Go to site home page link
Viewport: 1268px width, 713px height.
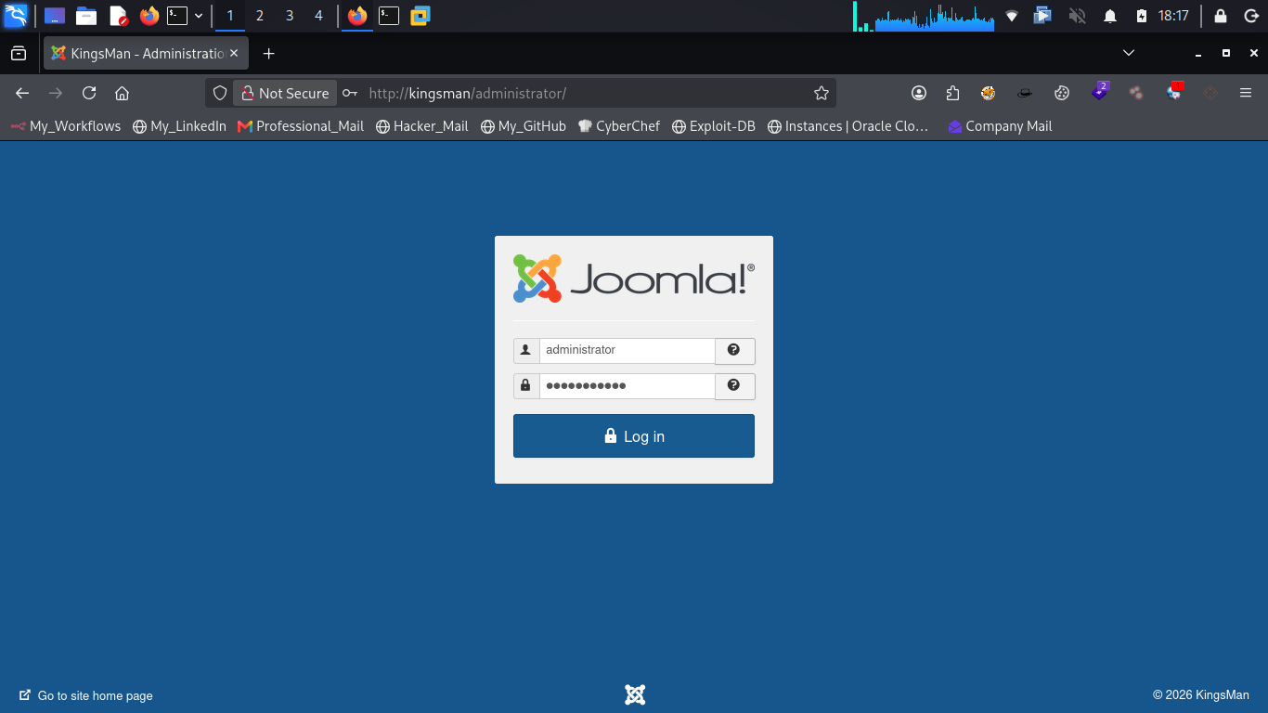tap(86, 695)
